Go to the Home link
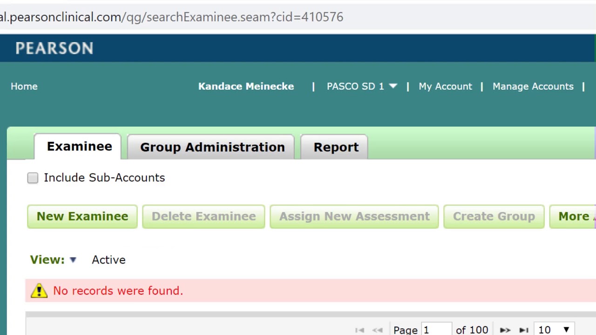The width and height of the screenshot is (596, 335). point(24,86)
